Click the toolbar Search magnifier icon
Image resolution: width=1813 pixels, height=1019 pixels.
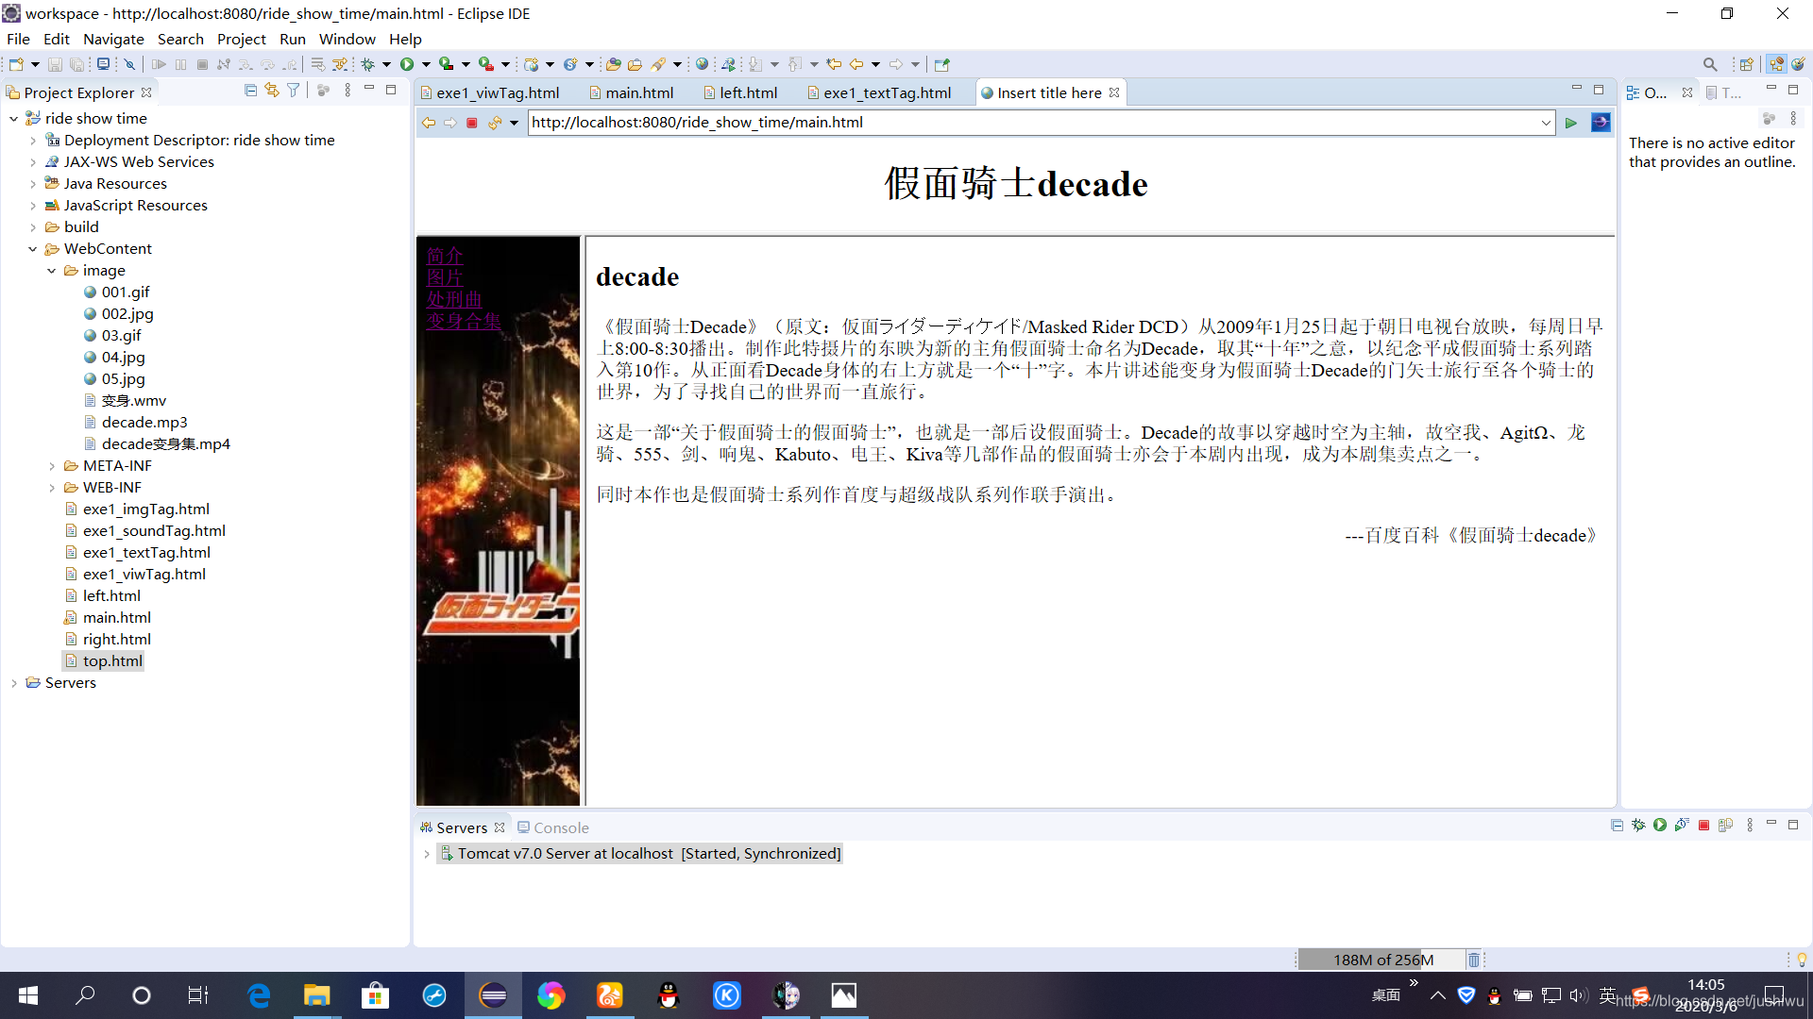coord(1710,64)
